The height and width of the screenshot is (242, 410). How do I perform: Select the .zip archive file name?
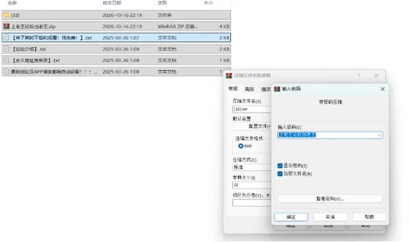[33, 26]
